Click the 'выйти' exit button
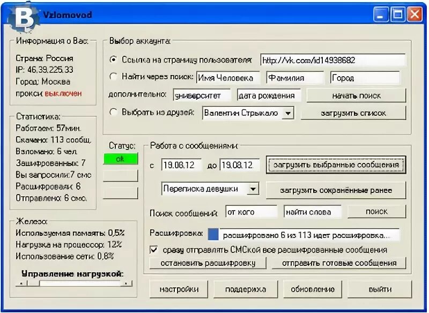Image resolution: width=429 pixels, height=313 pixels. [380, 289]
